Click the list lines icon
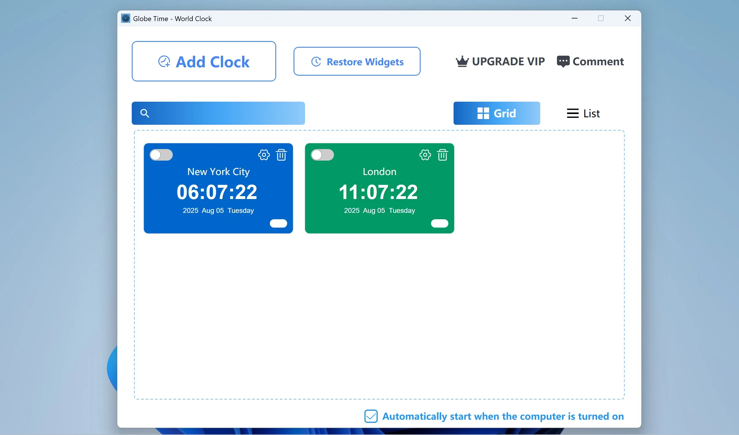739x435 pixels. [572, 114]
